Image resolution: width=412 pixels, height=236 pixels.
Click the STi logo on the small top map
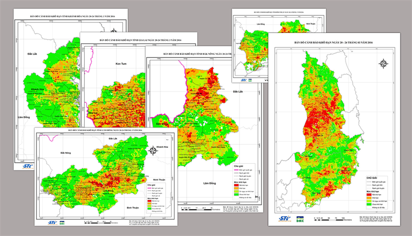click(x=244, y=80)
